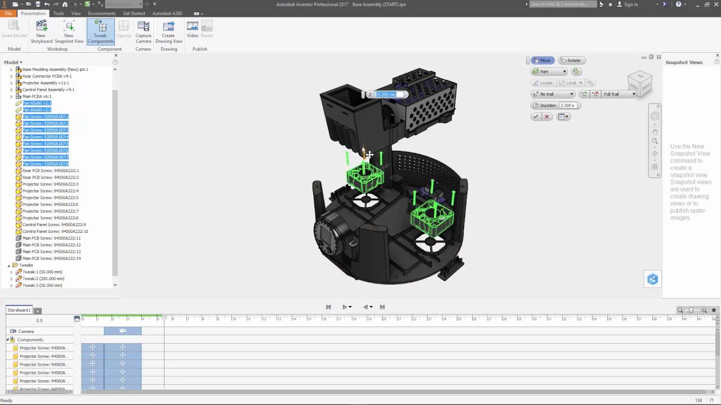The height and width of the screenshot is (405, 721).
Task: Click the reverse play button
Action: coord(366,307)
